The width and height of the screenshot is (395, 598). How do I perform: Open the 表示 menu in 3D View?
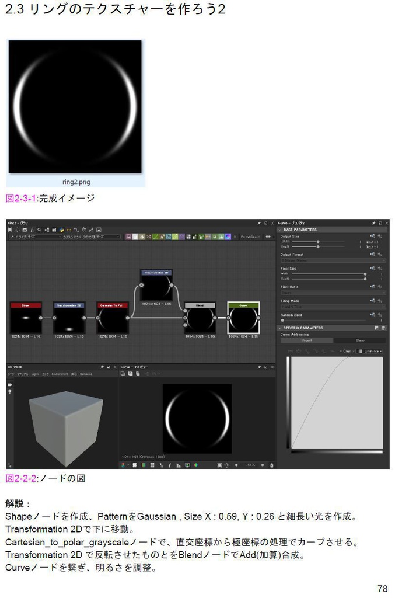click(x=74, y=374)
